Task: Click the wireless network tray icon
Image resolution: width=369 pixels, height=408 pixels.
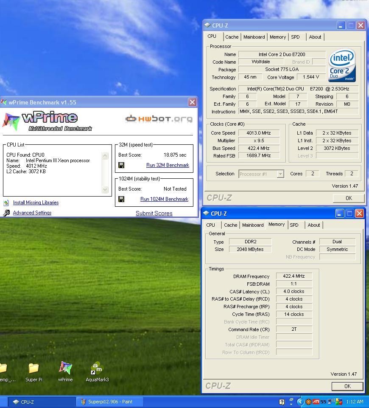Action: pyautogui.click(x=332, y=402)
